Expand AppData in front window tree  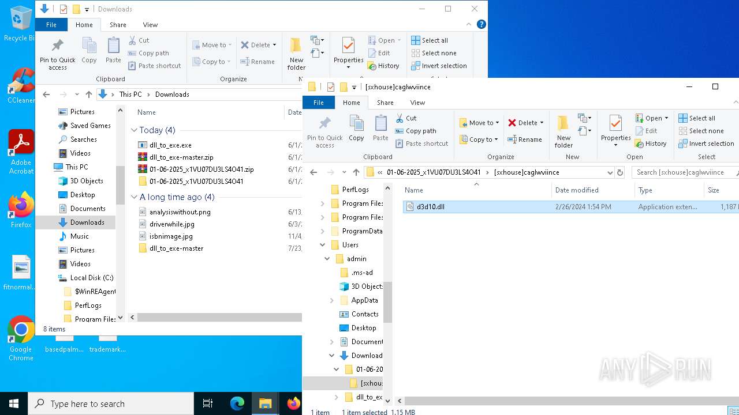point(332,300)
